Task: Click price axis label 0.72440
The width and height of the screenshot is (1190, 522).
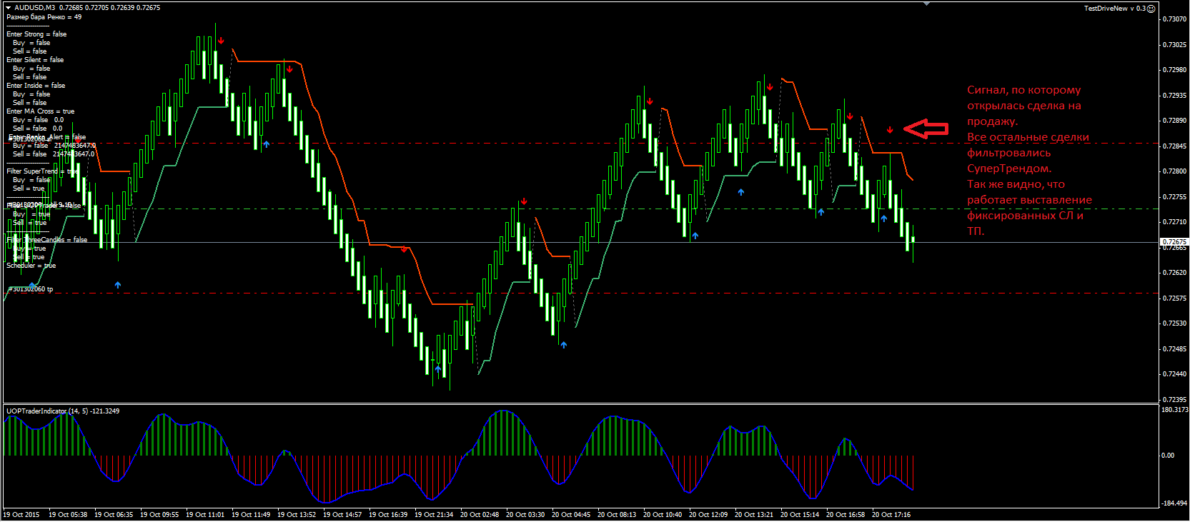Action: click(1174, 374)
